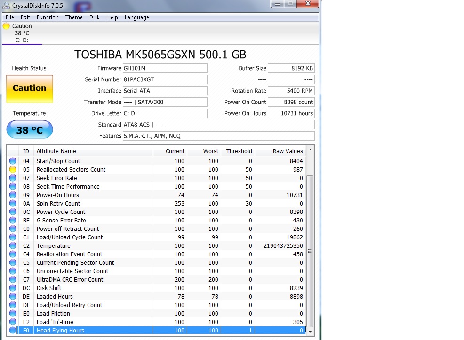Click the Standard field showing ATA8-ACS
Viewport: 464px width, 340px height.
pos(219,125)
